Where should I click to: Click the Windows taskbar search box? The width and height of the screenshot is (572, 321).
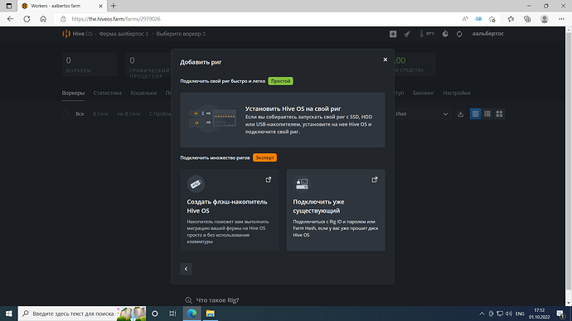82,314
